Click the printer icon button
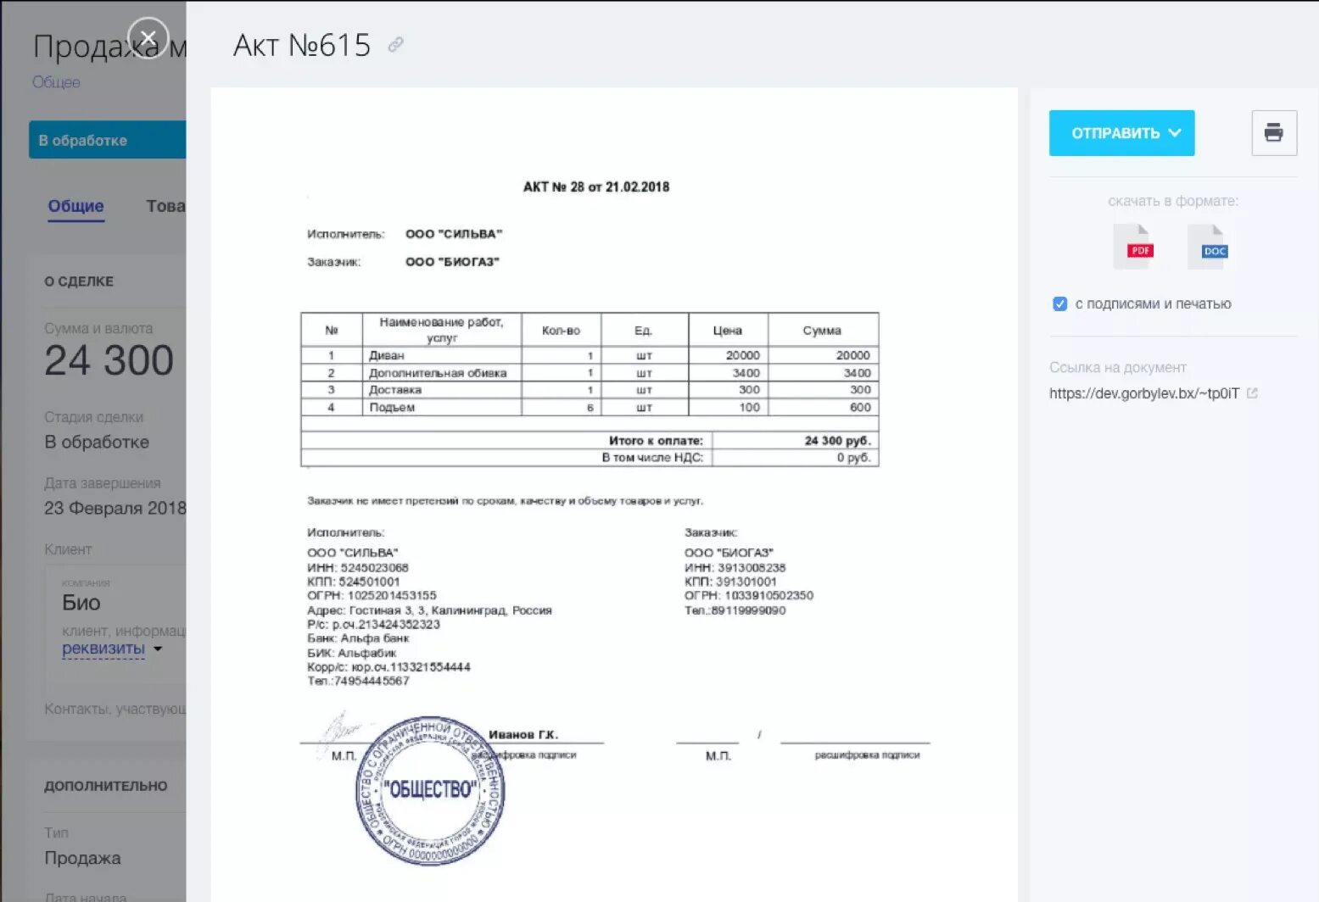The height and width of the screenshot is (902, 1319). click(x=1274, y=132)
